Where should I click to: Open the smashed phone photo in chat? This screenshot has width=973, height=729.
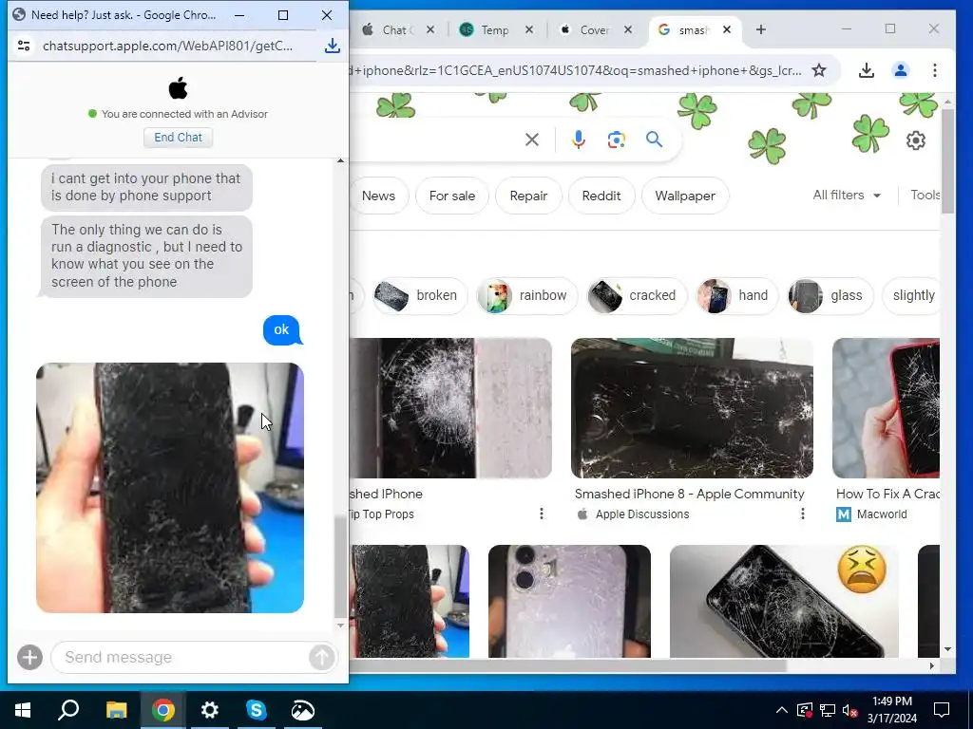(x=170, y=488)
